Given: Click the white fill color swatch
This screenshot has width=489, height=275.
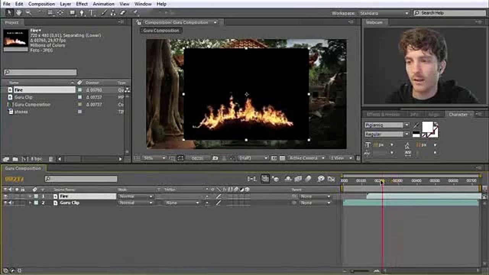Looking at the screenshot, I should tap(427, 127).
